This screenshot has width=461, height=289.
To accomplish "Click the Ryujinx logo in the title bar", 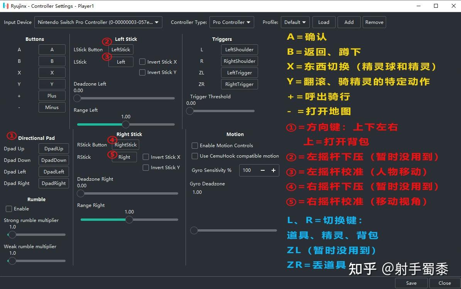I will click(5, 6).
